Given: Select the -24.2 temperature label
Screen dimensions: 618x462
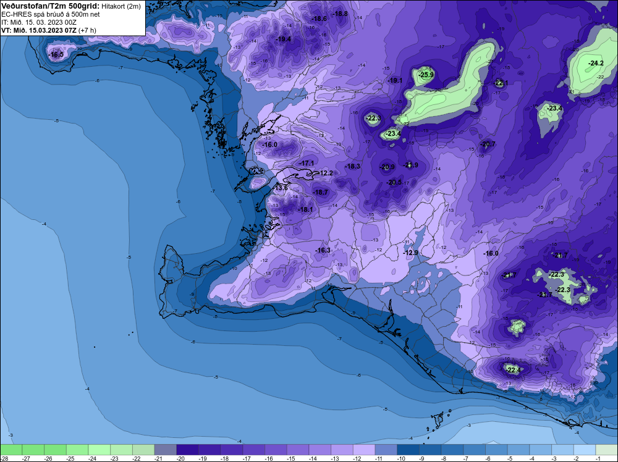Looking at the screenshot, I should 596,64.
